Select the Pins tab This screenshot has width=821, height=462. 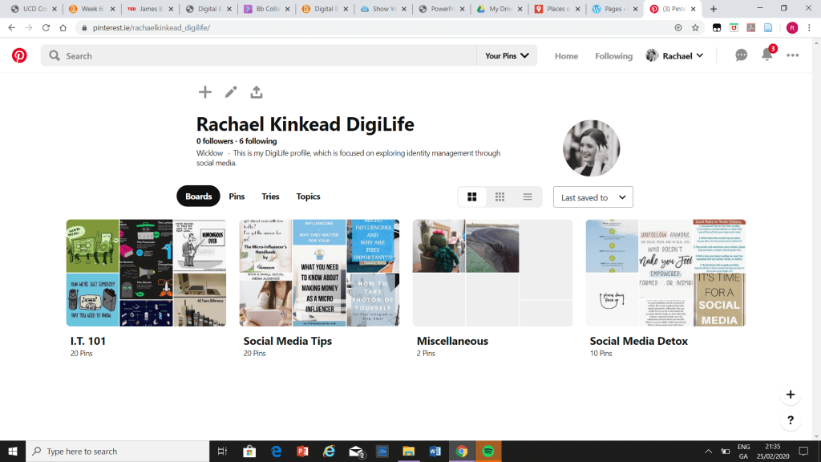click(x=237, y=197)
